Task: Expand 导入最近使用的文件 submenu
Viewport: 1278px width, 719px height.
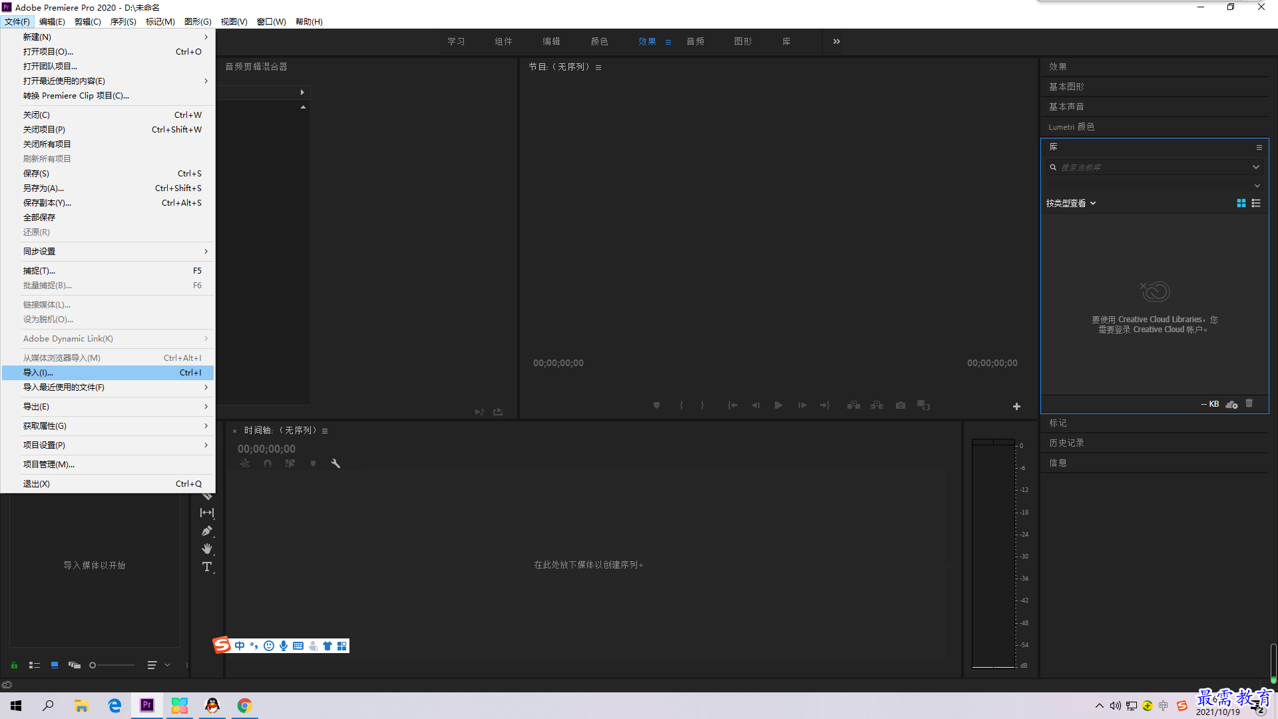Action: (108, 387)
